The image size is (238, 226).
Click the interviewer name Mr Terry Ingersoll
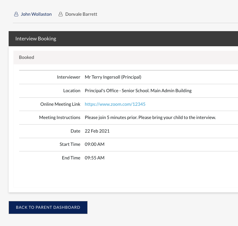[x=113, y=77]
